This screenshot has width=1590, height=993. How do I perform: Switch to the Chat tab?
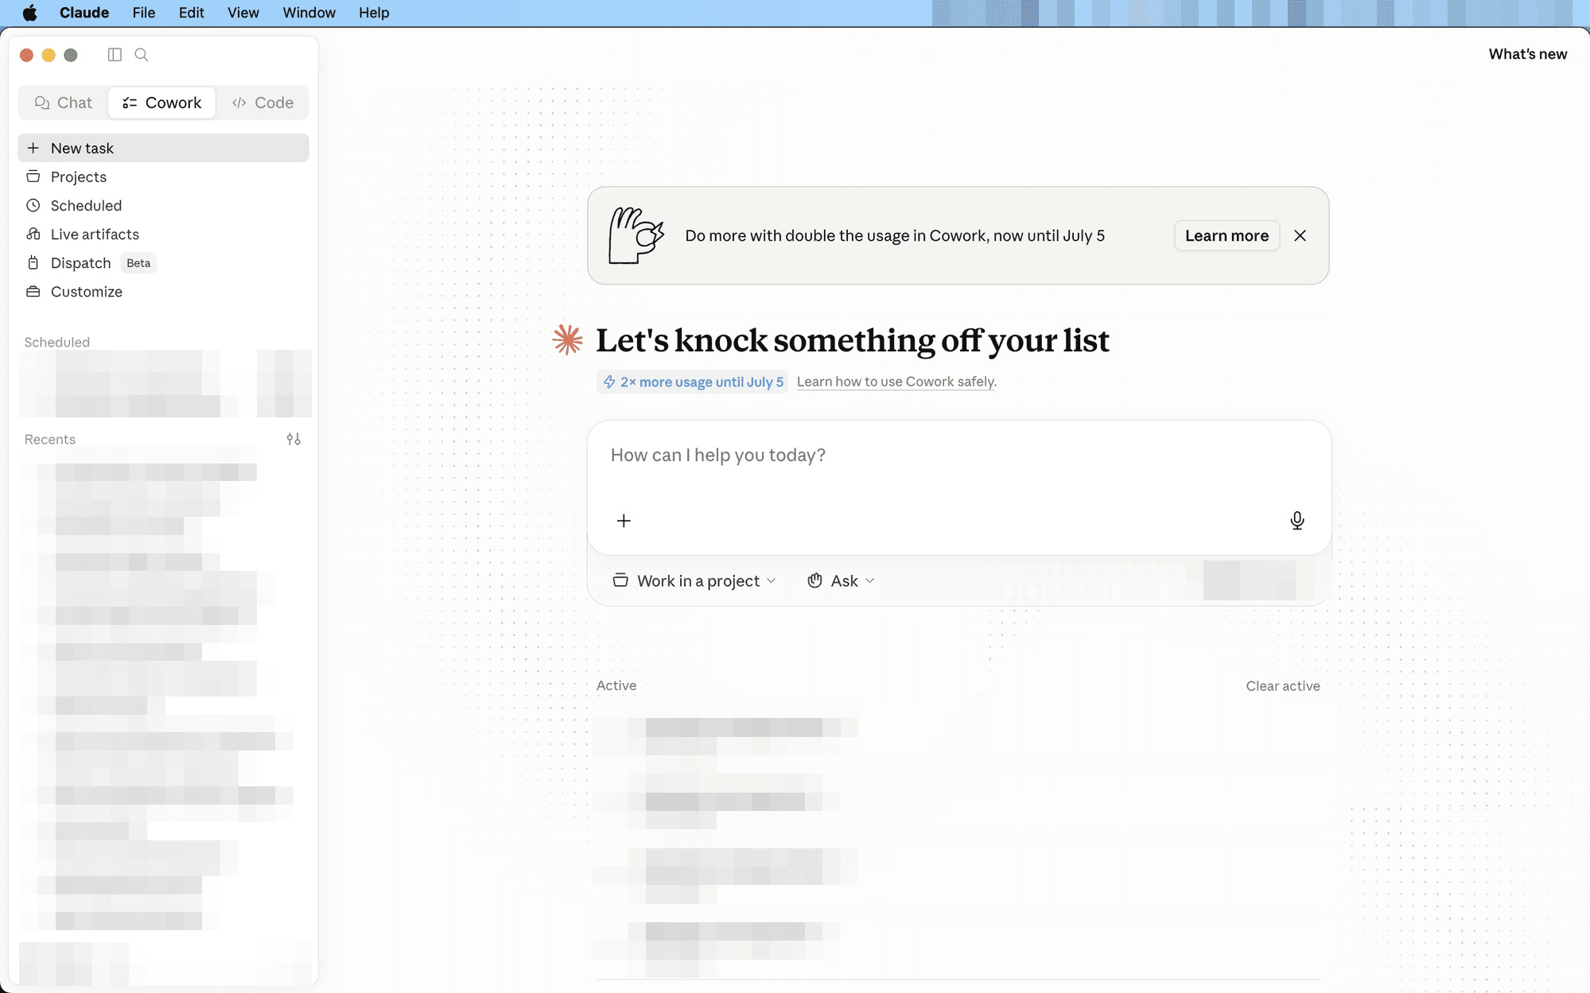[x=64, y=103]
